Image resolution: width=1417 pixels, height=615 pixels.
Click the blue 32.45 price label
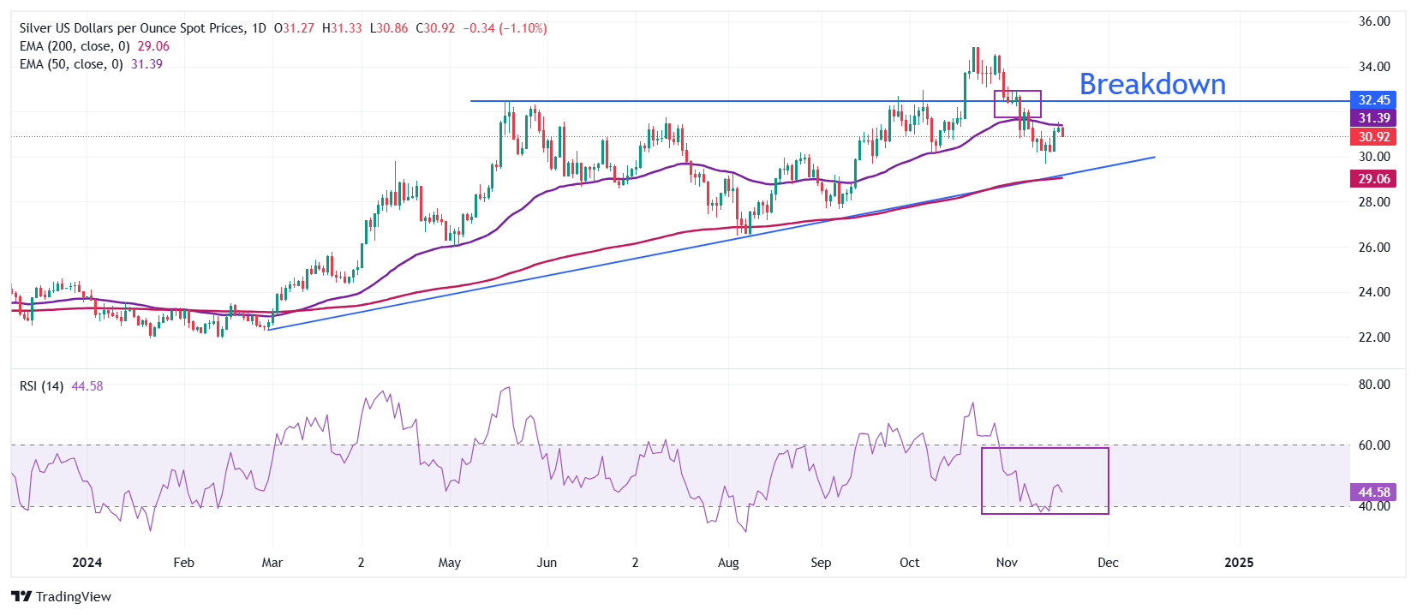(1372, 100)
